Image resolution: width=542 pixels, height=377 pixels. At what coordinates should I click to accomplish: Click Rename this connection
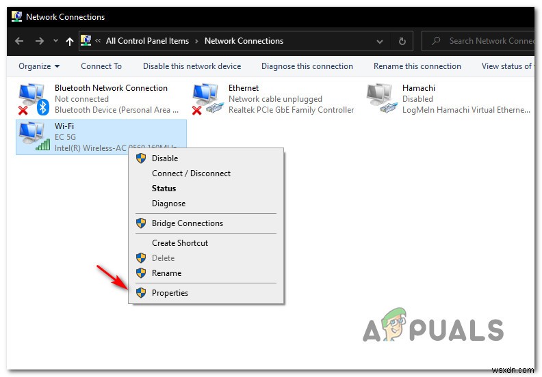[417, 66]
